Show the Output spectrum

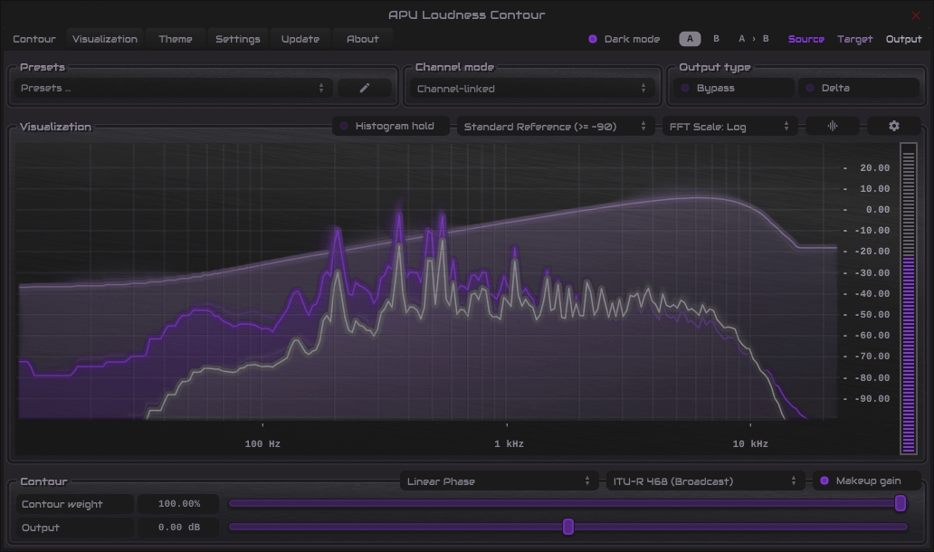pyautogui.click(x=903, y=39)
